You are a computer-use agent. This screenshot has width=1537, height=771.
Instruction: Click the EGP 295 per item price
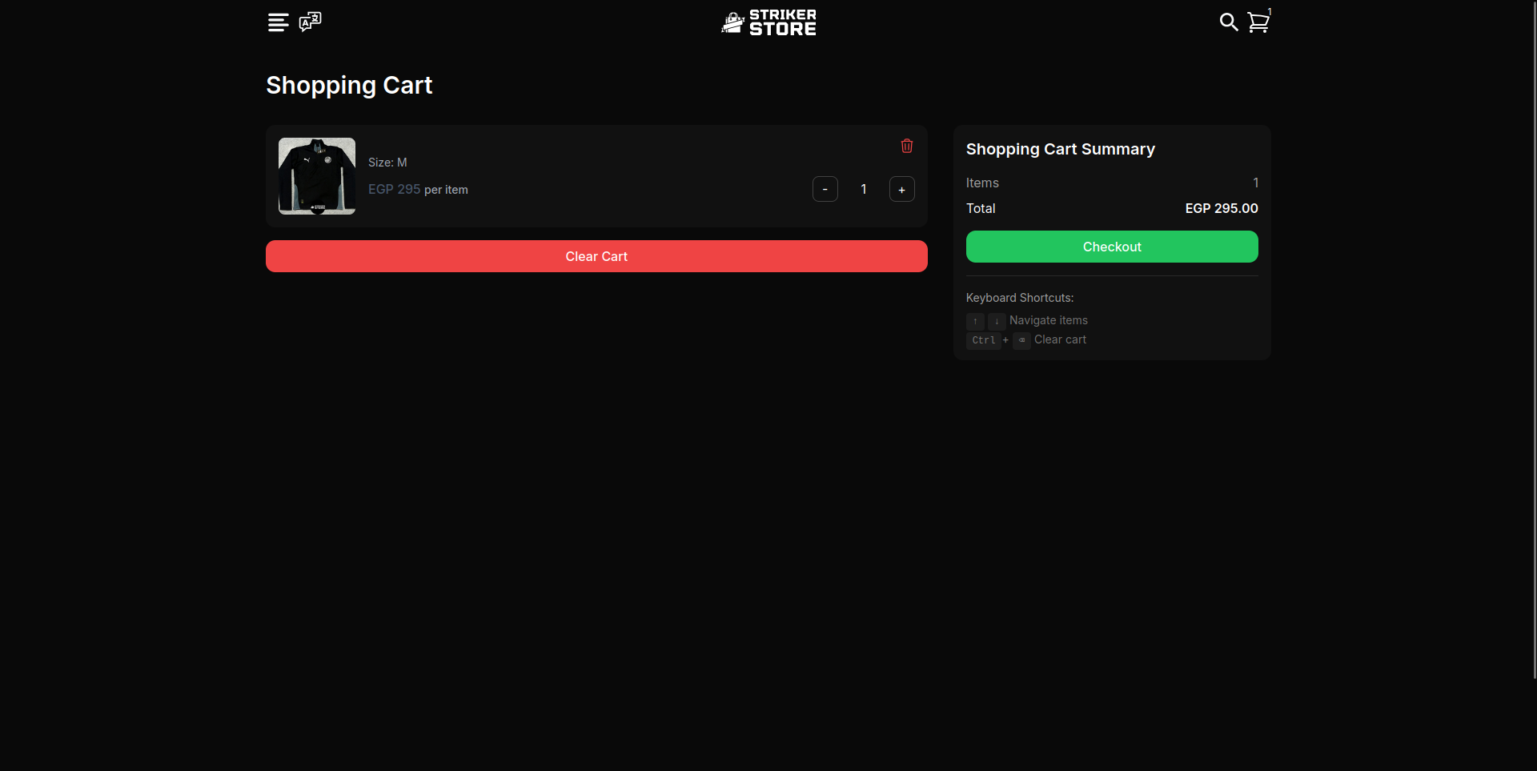click(x=418, y=190)
